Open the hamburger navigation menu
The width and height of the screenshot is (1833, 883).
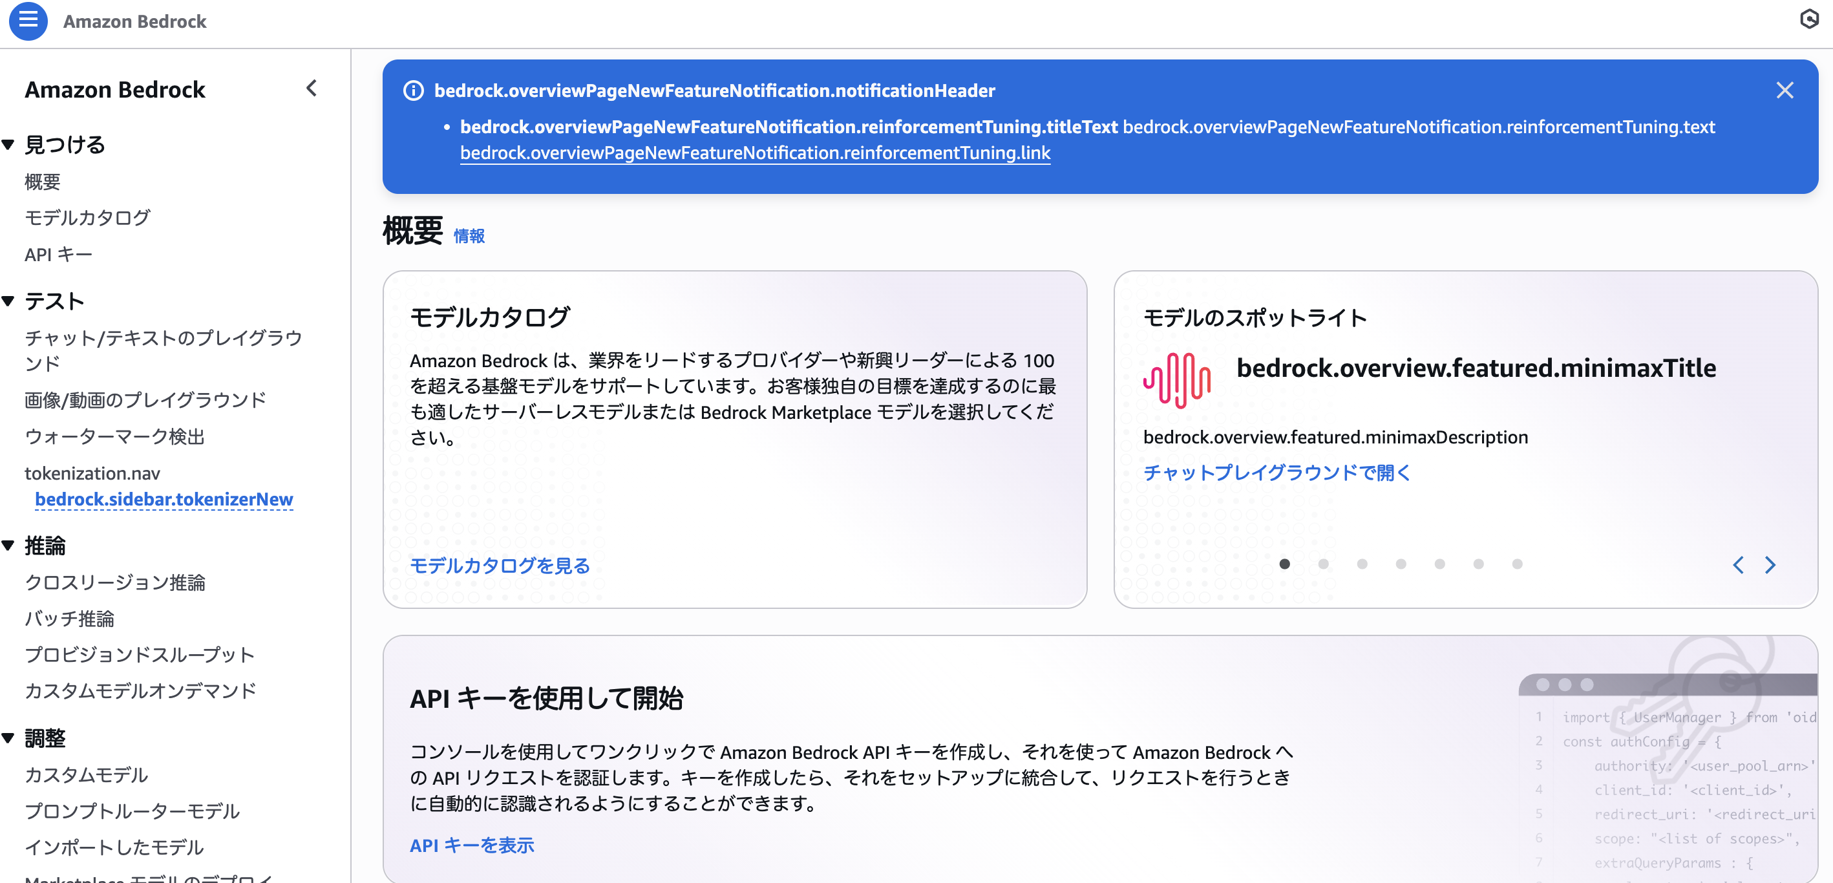[x=28, y=21]
